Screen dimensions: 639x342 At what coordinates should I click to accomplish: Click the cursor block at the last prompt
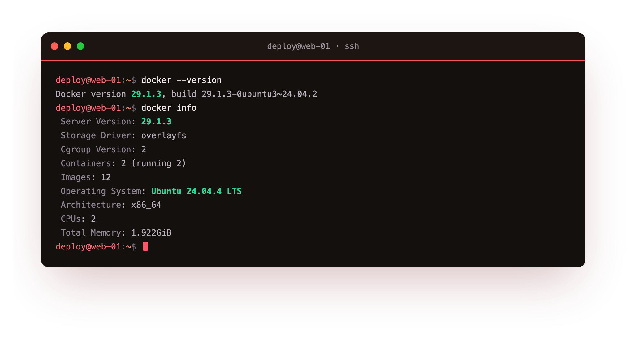[x=145, y=247]
